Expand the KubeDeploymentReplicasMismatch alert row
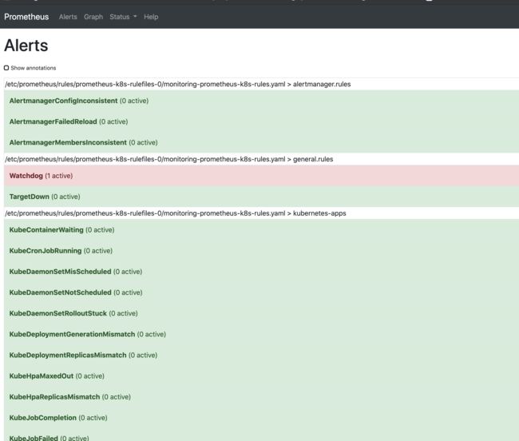519x441 pixels. [261, 355]
